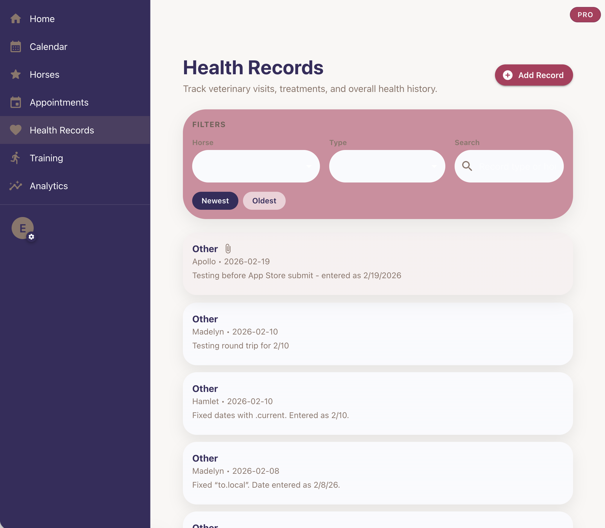Screen dimensions: 605x528
Task: Click the Add Record button
Action: click(x=534, y=75)
